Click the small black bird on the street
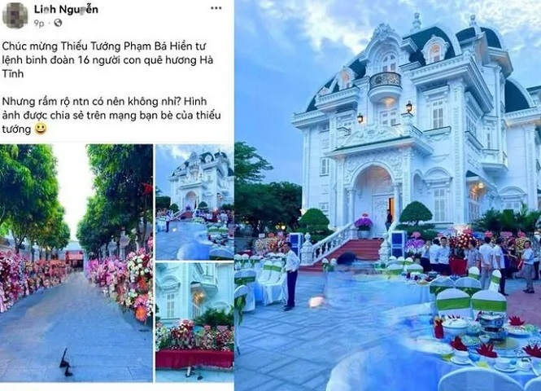 tap(66, 362)
